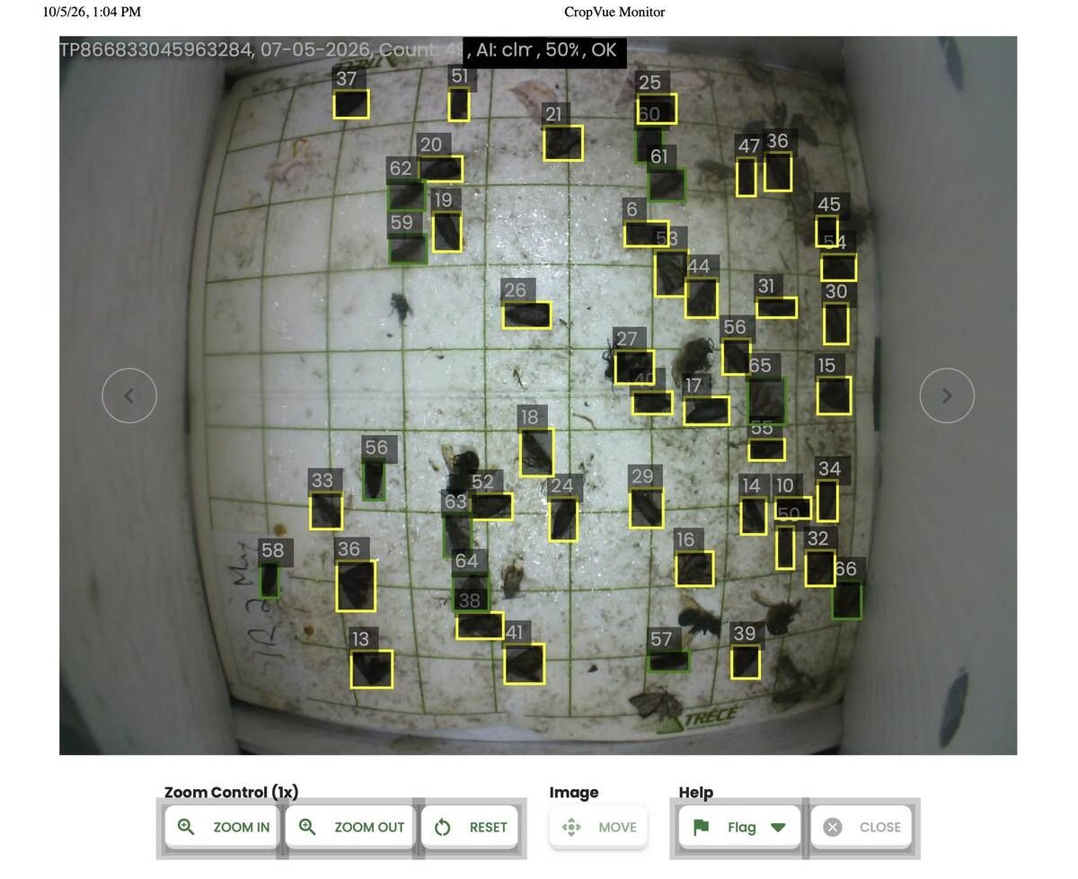Select detection box labeled 10
The width and height of the screenshot is (1078, 879).
pos(793,508)
